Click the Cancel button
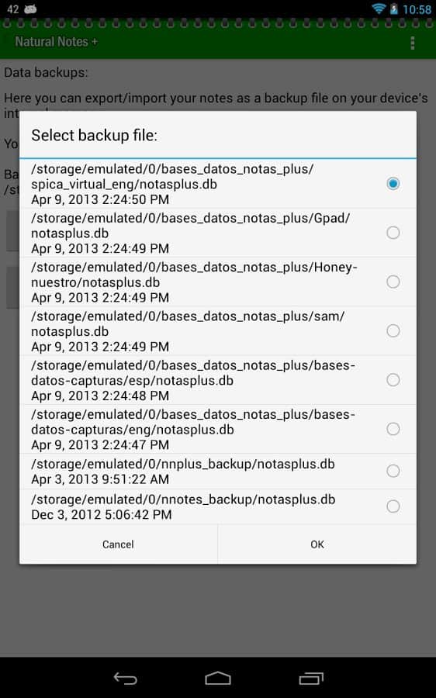Viewport: 436px width, 698px height. tap(118, 544)
